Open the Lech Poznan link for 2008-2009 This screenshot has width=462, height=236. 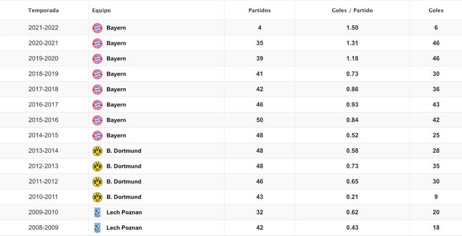124,227
